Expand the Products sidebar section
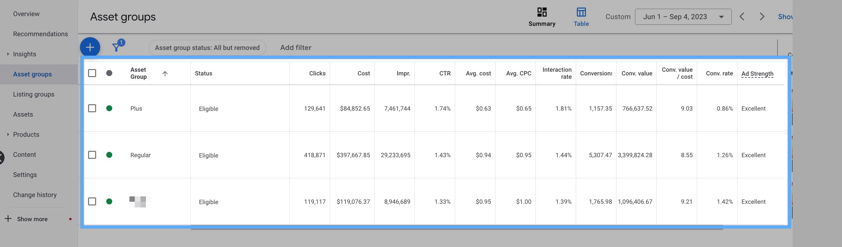Image resolution: width=842 pixels, height=247 pixels. click(8, 134)
